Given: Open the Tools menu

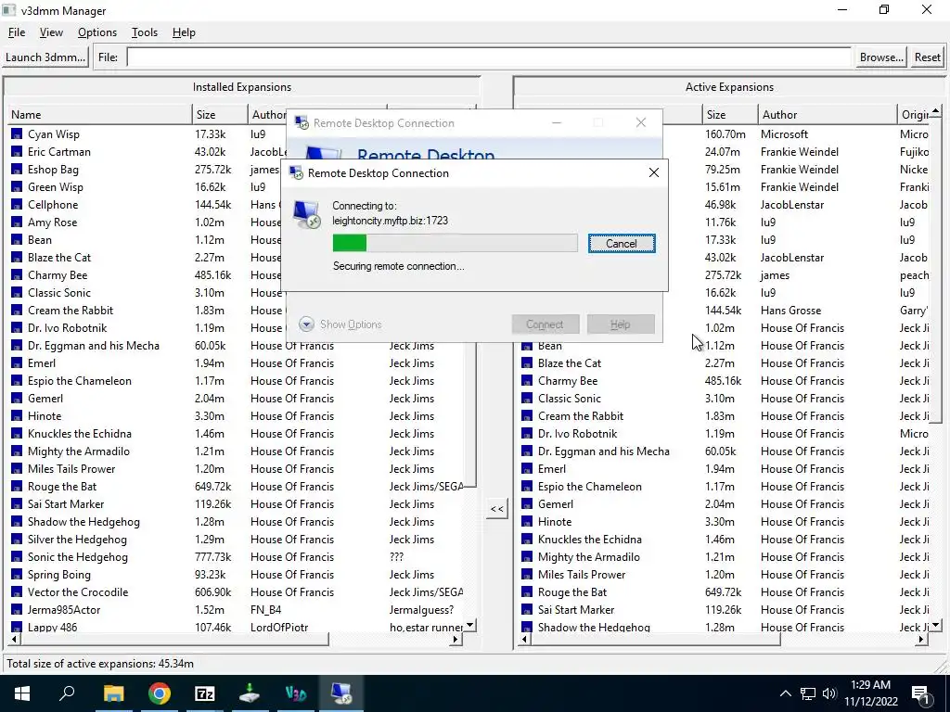Looking at the screenshot, I should click(x=144, y=32).
